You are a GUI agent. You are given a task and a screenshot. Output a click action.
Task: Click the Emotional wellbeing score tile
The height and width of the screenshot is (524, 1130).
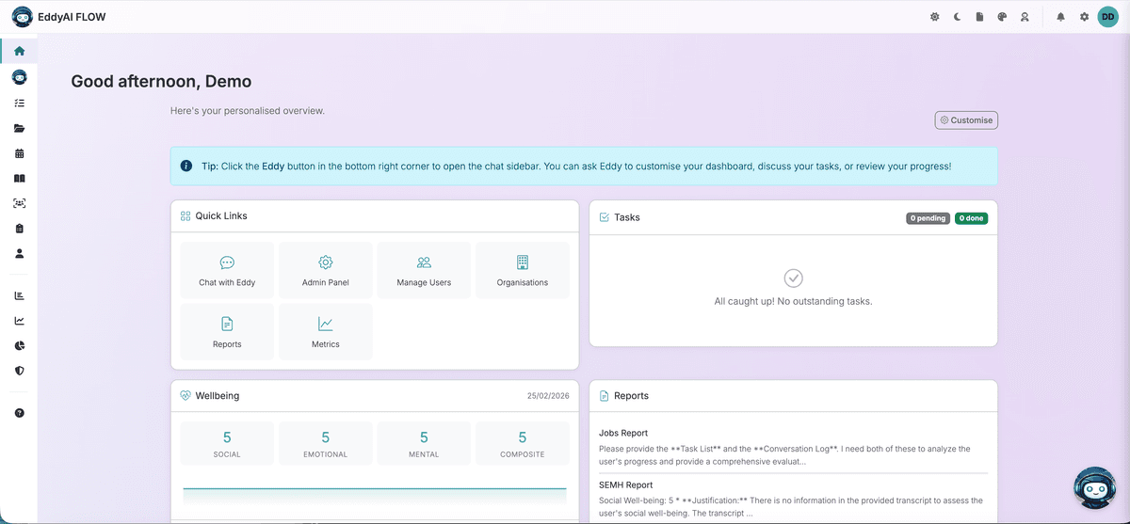pyautogui.click(x=326, y=444)
